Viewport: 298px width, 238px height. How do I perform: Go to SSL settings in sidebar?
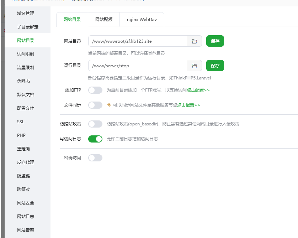click(21, 122)
